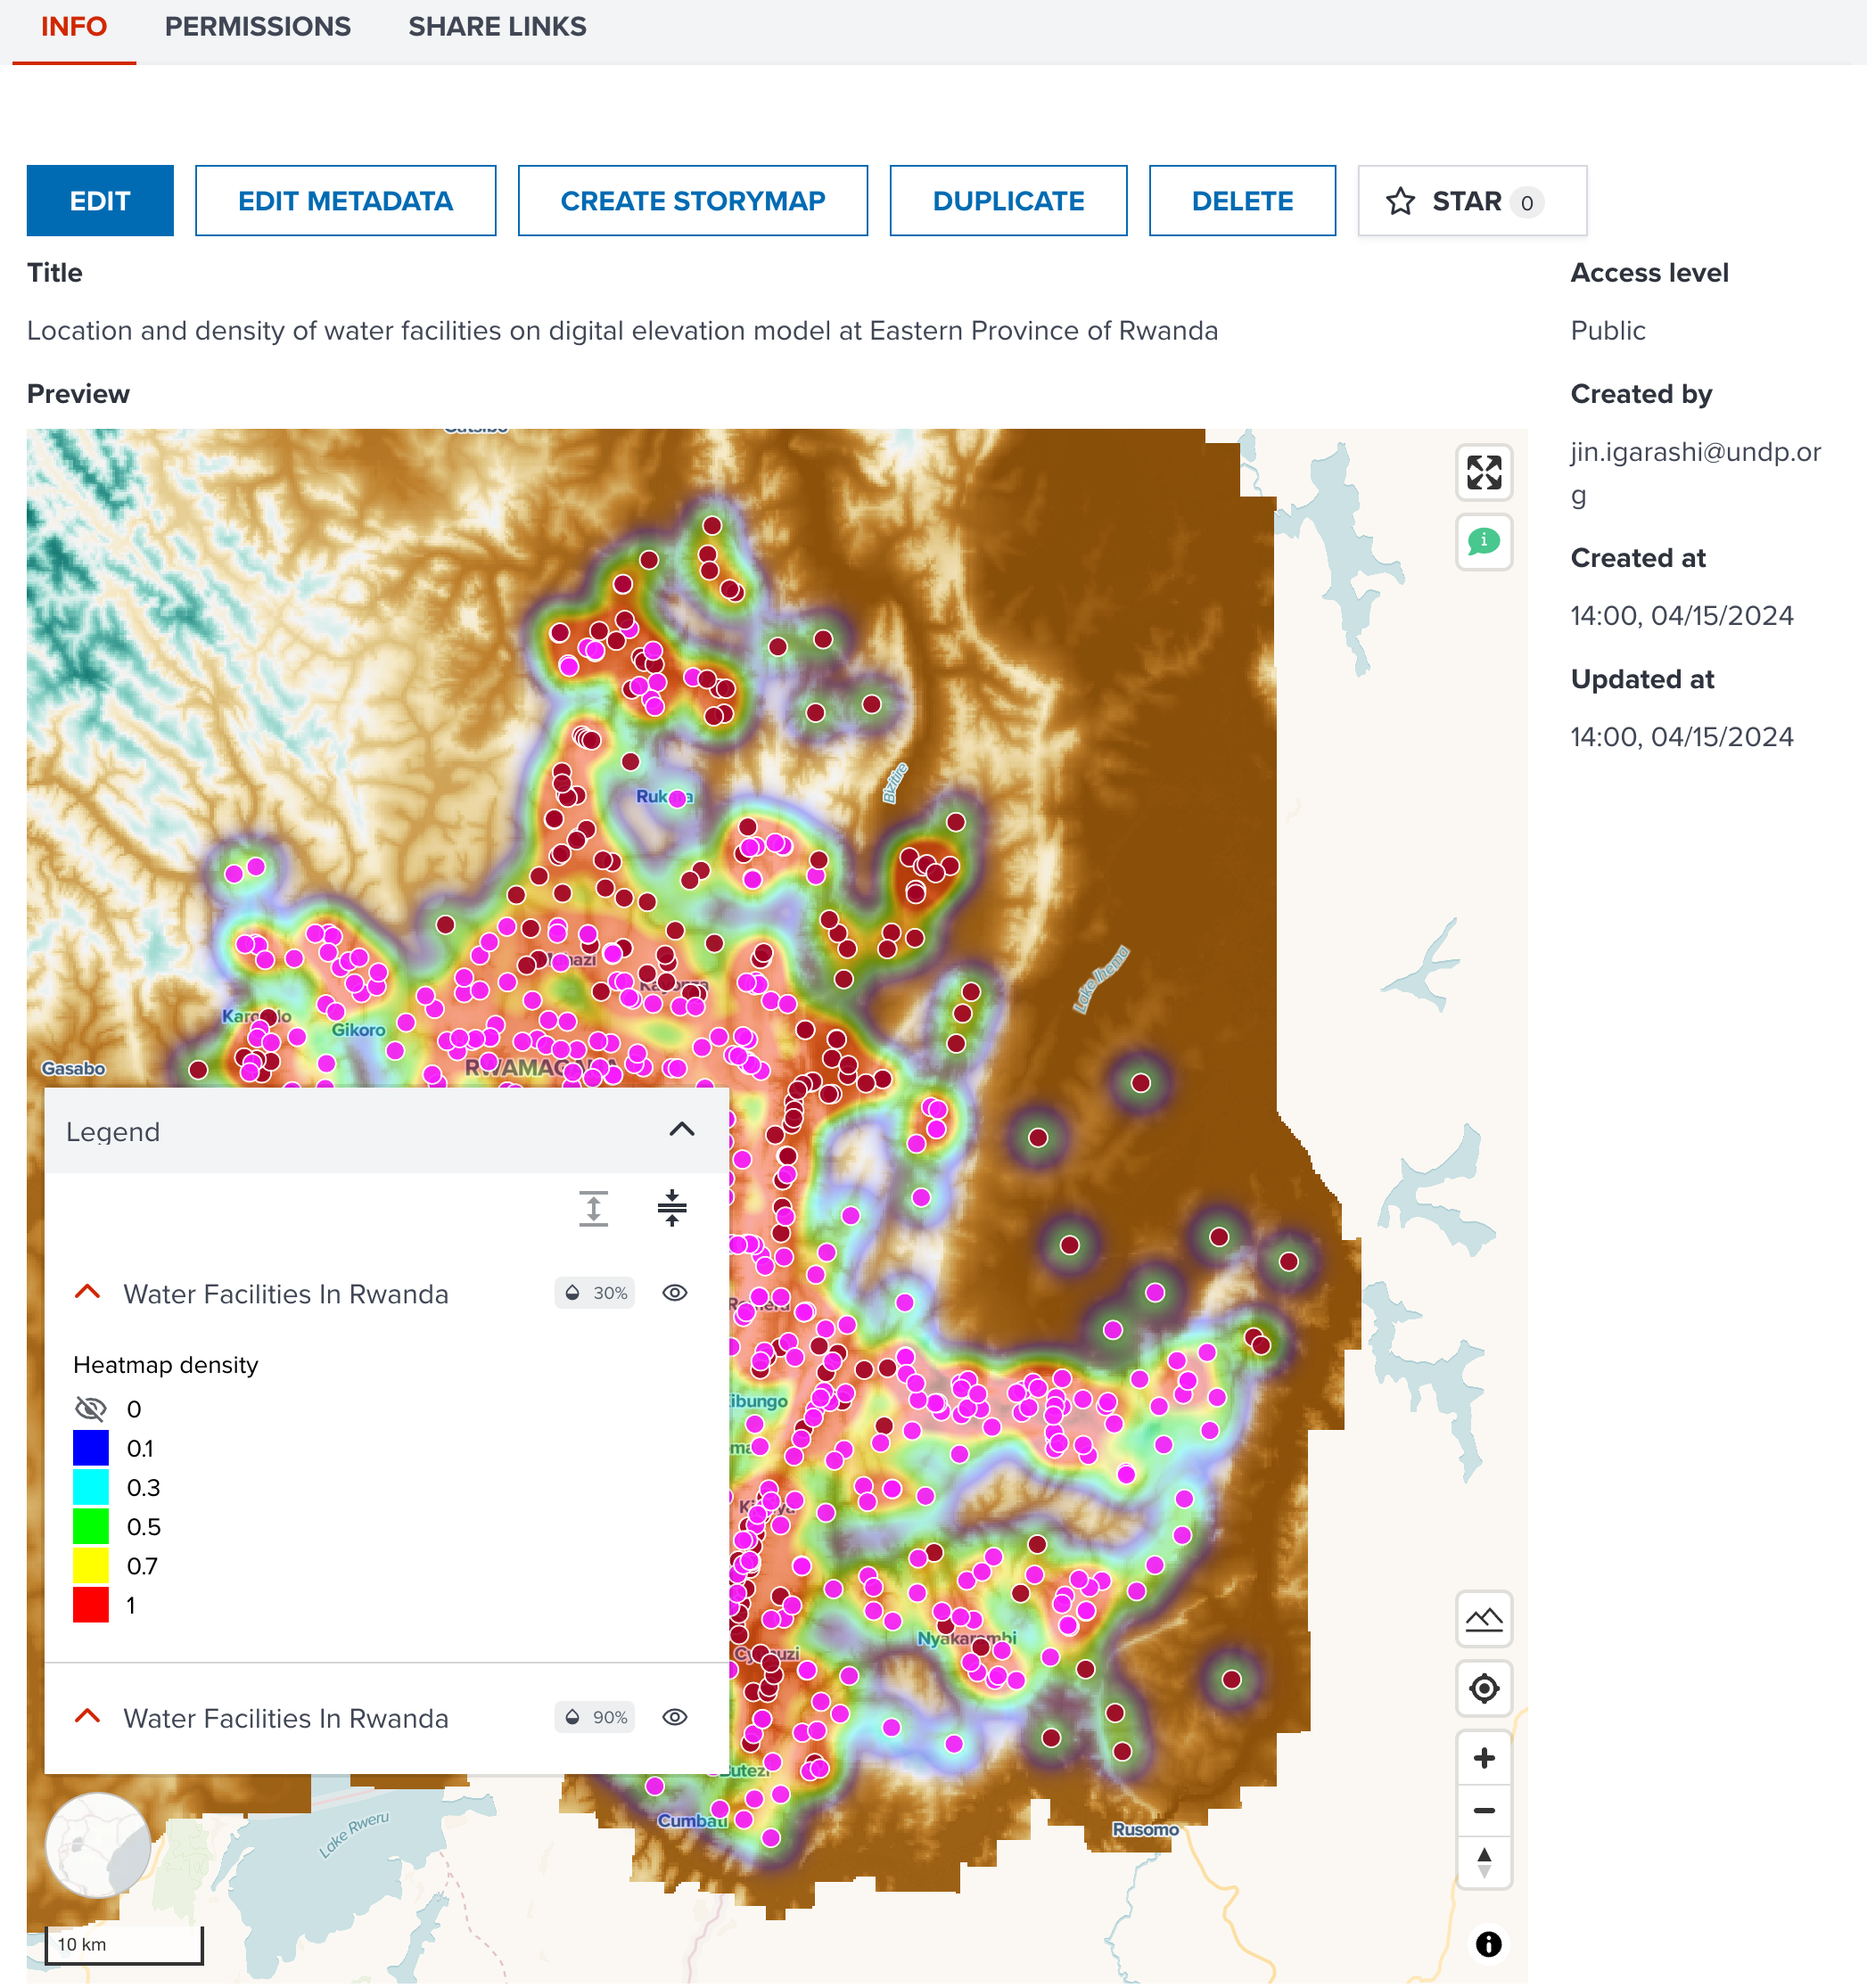1867x1988 pixels.
Task: Click the geolocate position icon
Action: 1483,1688
